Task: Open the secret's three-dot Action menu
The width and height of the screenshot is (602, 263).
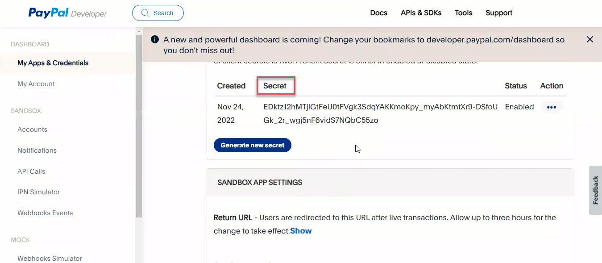Action: point(551,107)
